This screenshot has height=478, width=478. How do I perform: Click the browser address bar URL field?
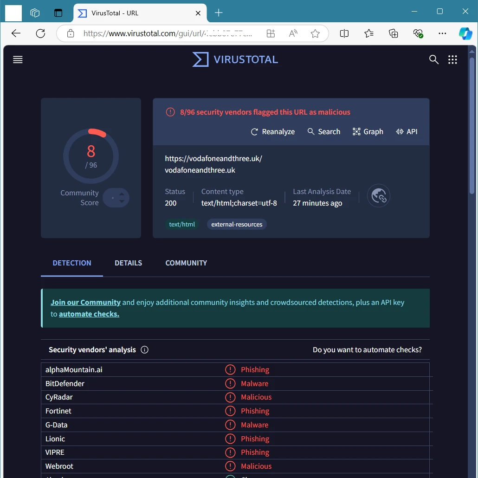tap(167, 33)
